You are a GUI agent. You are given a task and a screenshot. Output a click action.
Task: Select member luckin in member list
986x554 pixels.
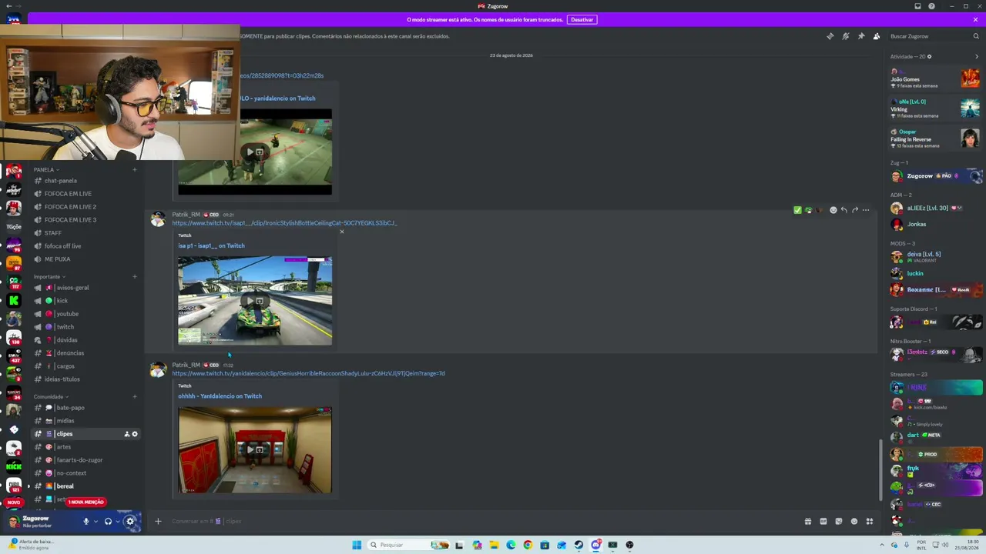pyautogui.click(x=935, y=273)
